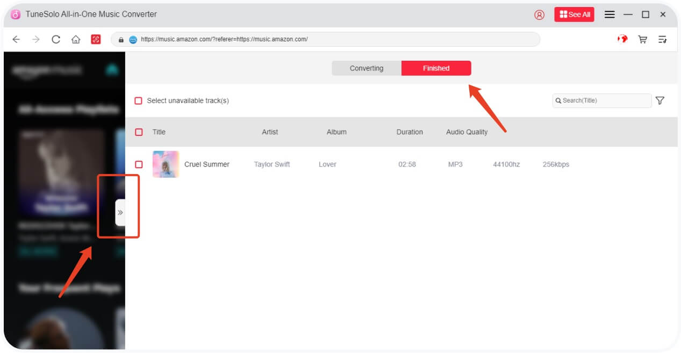Select the Cruel Summer track title
This screenshot has width=681, height=353.
pyautogui.click(x=207, y=164)
